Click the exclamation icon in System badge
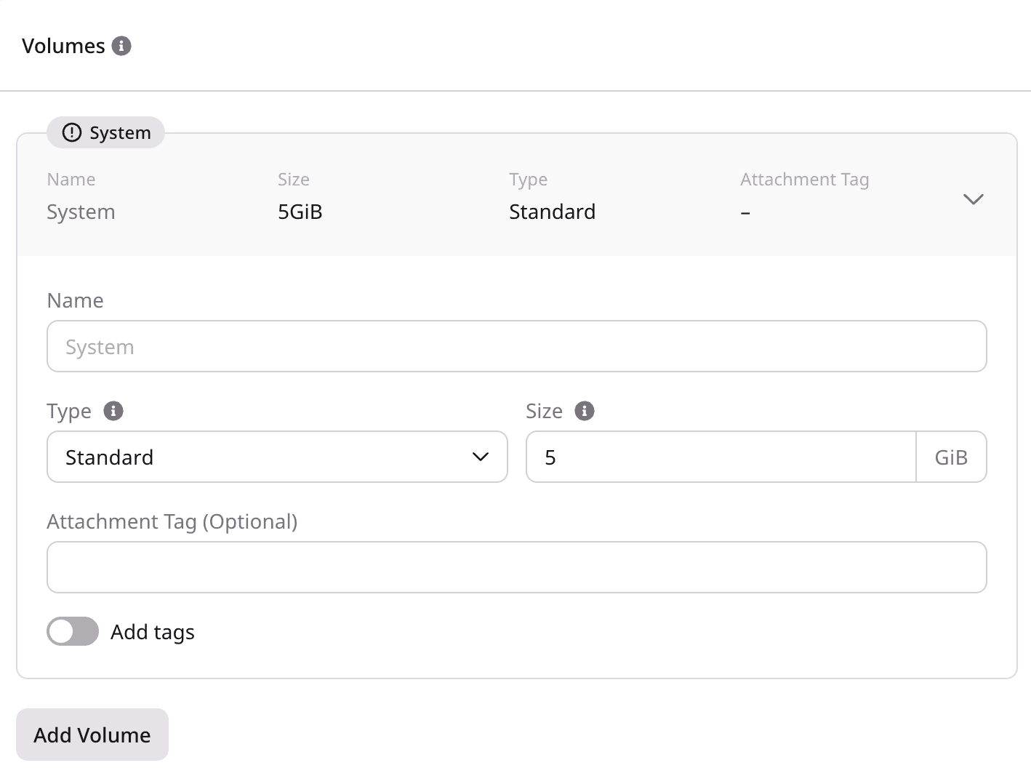Screen dimensions: 1031x781 tap(72, 132)
